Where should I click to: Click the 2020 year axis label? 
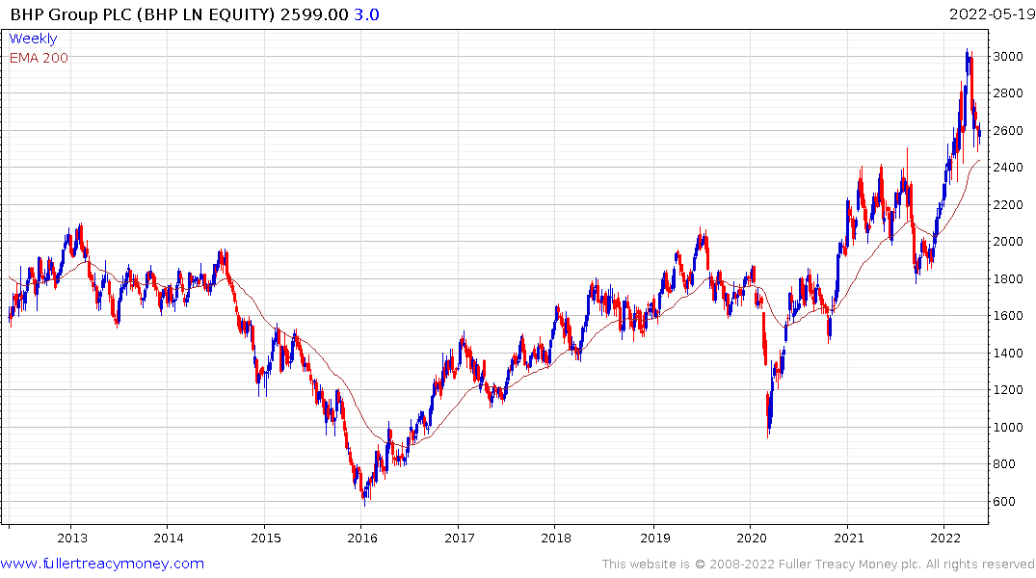click(x=752, y=538)
